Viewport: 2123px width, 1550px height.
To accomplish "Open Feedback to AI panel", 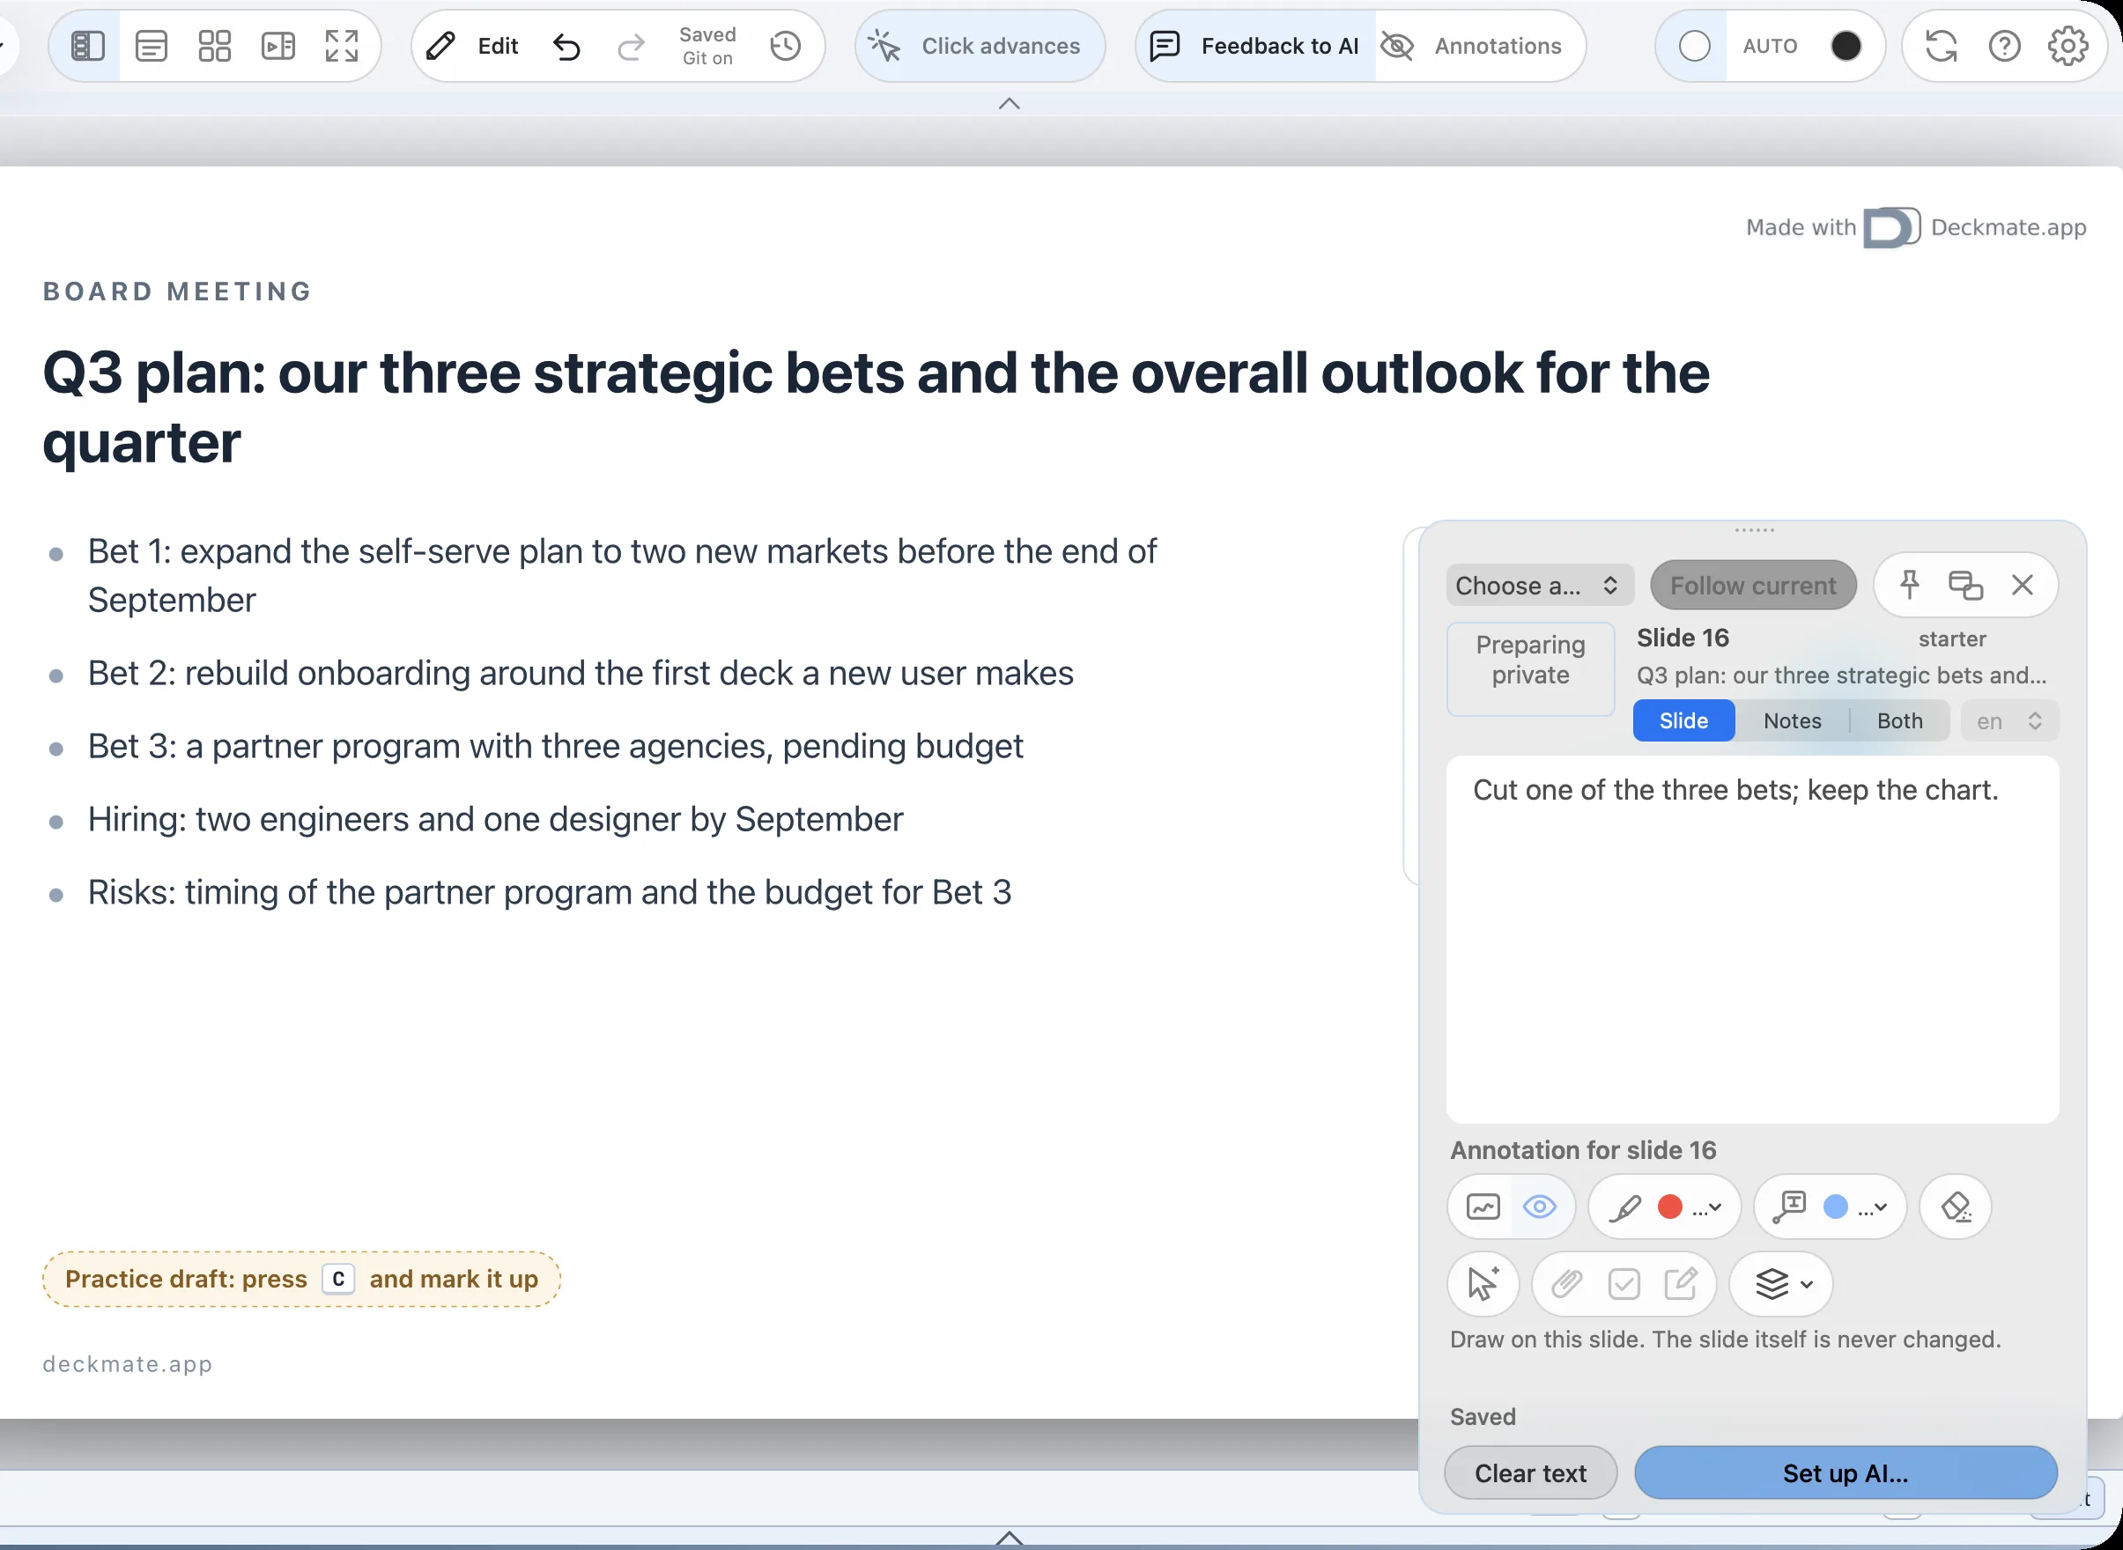I will pos(1254,46).
